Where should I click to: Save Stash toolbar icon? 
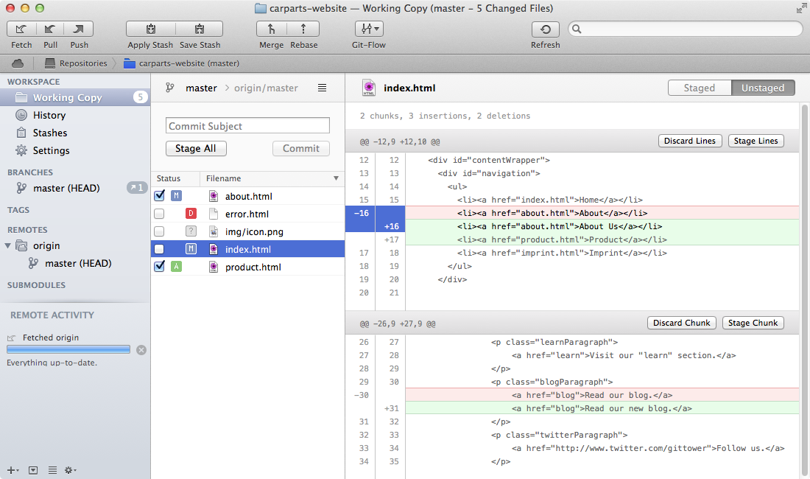(200, 29)
